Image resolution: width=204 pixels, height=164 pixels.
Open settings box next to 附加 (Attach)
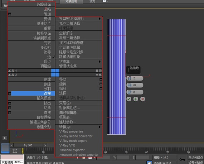[10, 14]
